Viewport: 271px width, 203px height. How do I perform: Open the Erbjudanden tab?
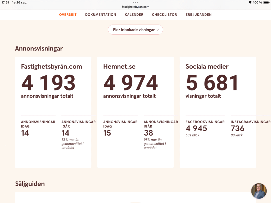pyautogui.click(x=198, y=15)
